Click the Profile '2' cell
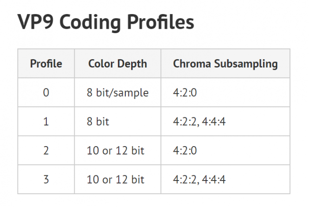Screen dimensions: 309x207 tap(46, 151)
